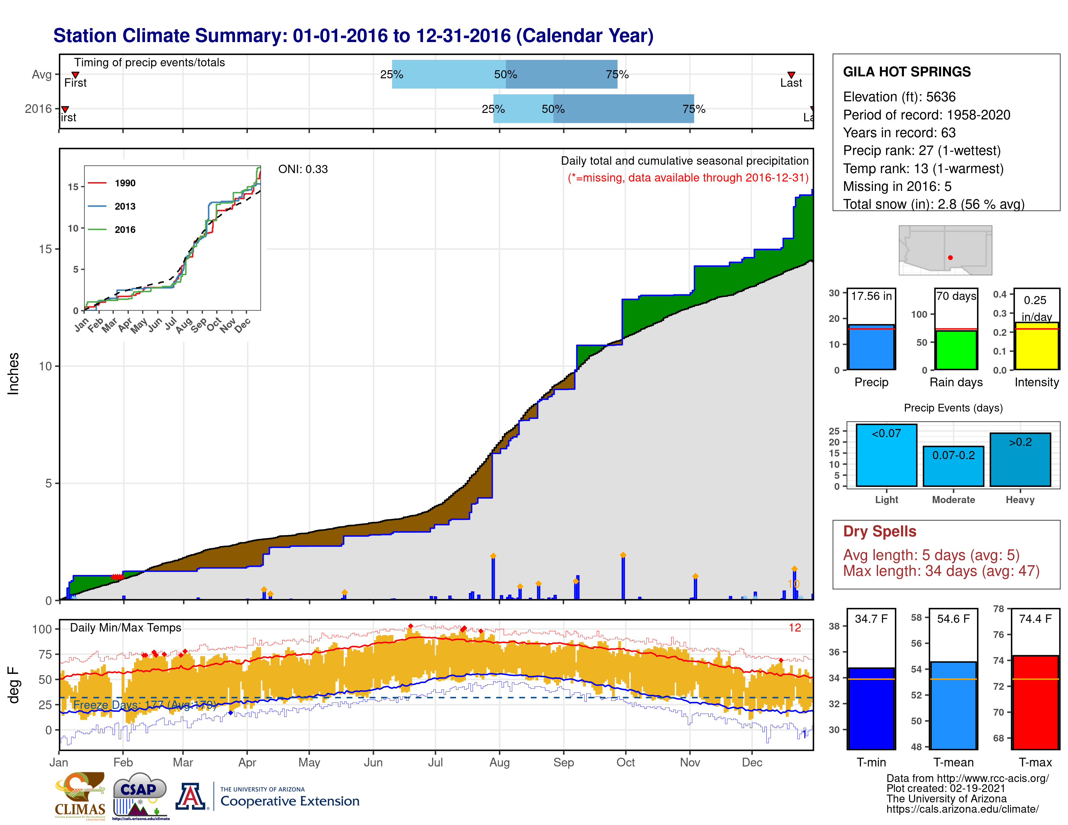Screen dimensions: 1068x825
Task: Click the Plot created: 02-19-2021 text
Action: click(x=946, y=788)
